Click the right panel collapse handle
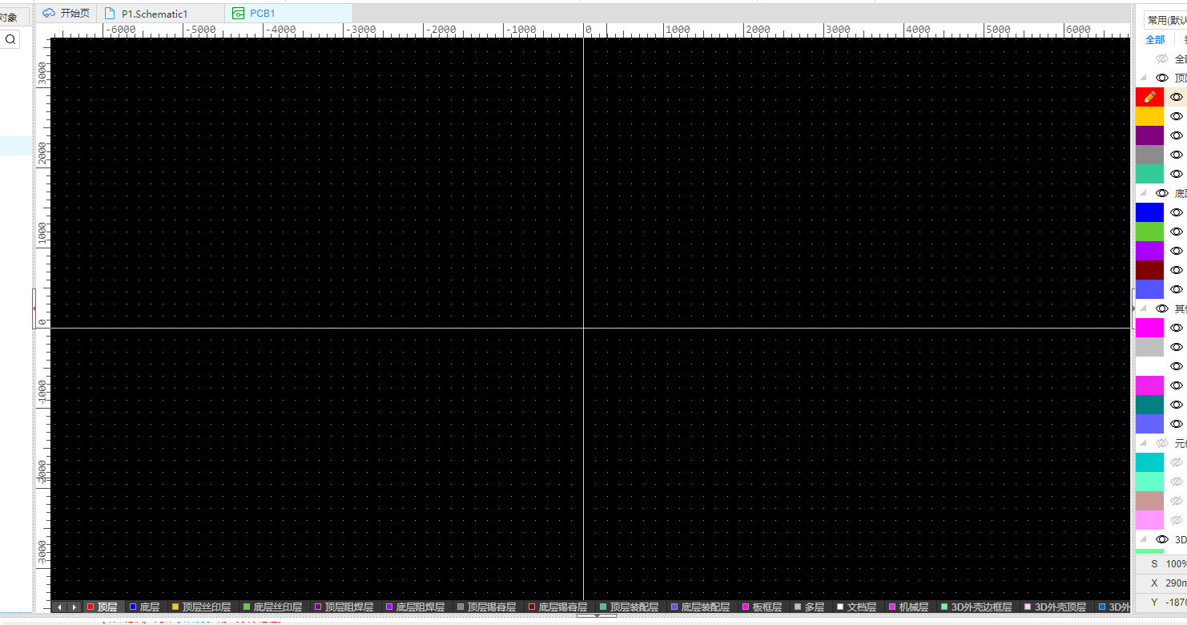This screenshot has height=625, width=1187. [x=1133, y=308]
